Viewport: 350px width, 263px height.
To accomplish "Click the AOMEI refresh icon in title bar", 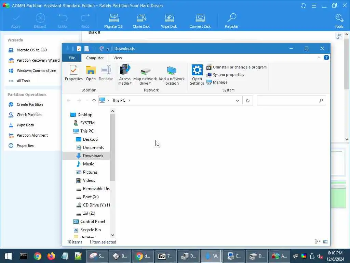I will pos(304,5).
